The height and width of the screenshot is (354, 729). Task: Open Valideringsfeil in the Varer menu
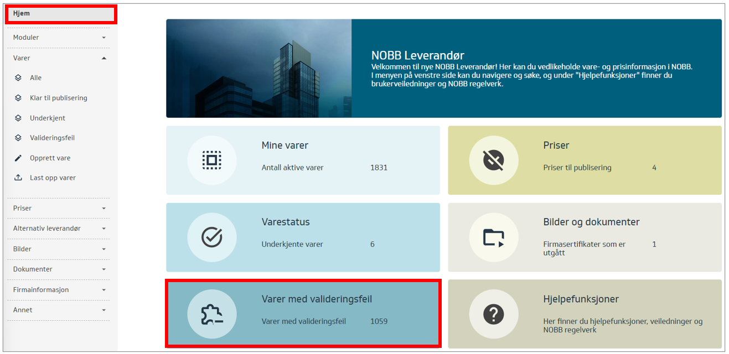(52, 138)
